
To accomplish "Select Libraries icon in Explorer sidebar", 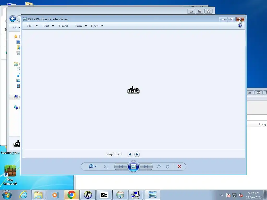I will coord(16,64).
